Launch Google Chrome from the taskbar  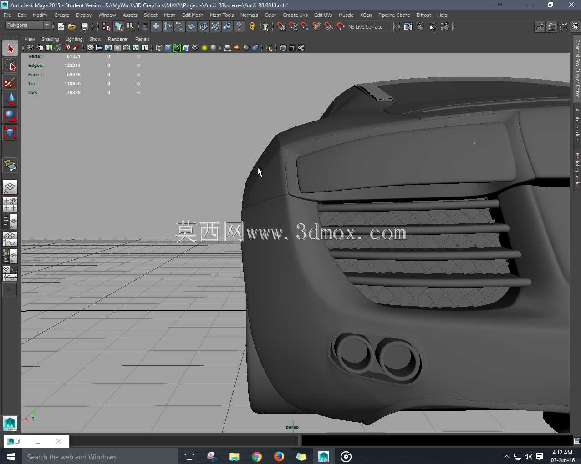coord(257,457)
